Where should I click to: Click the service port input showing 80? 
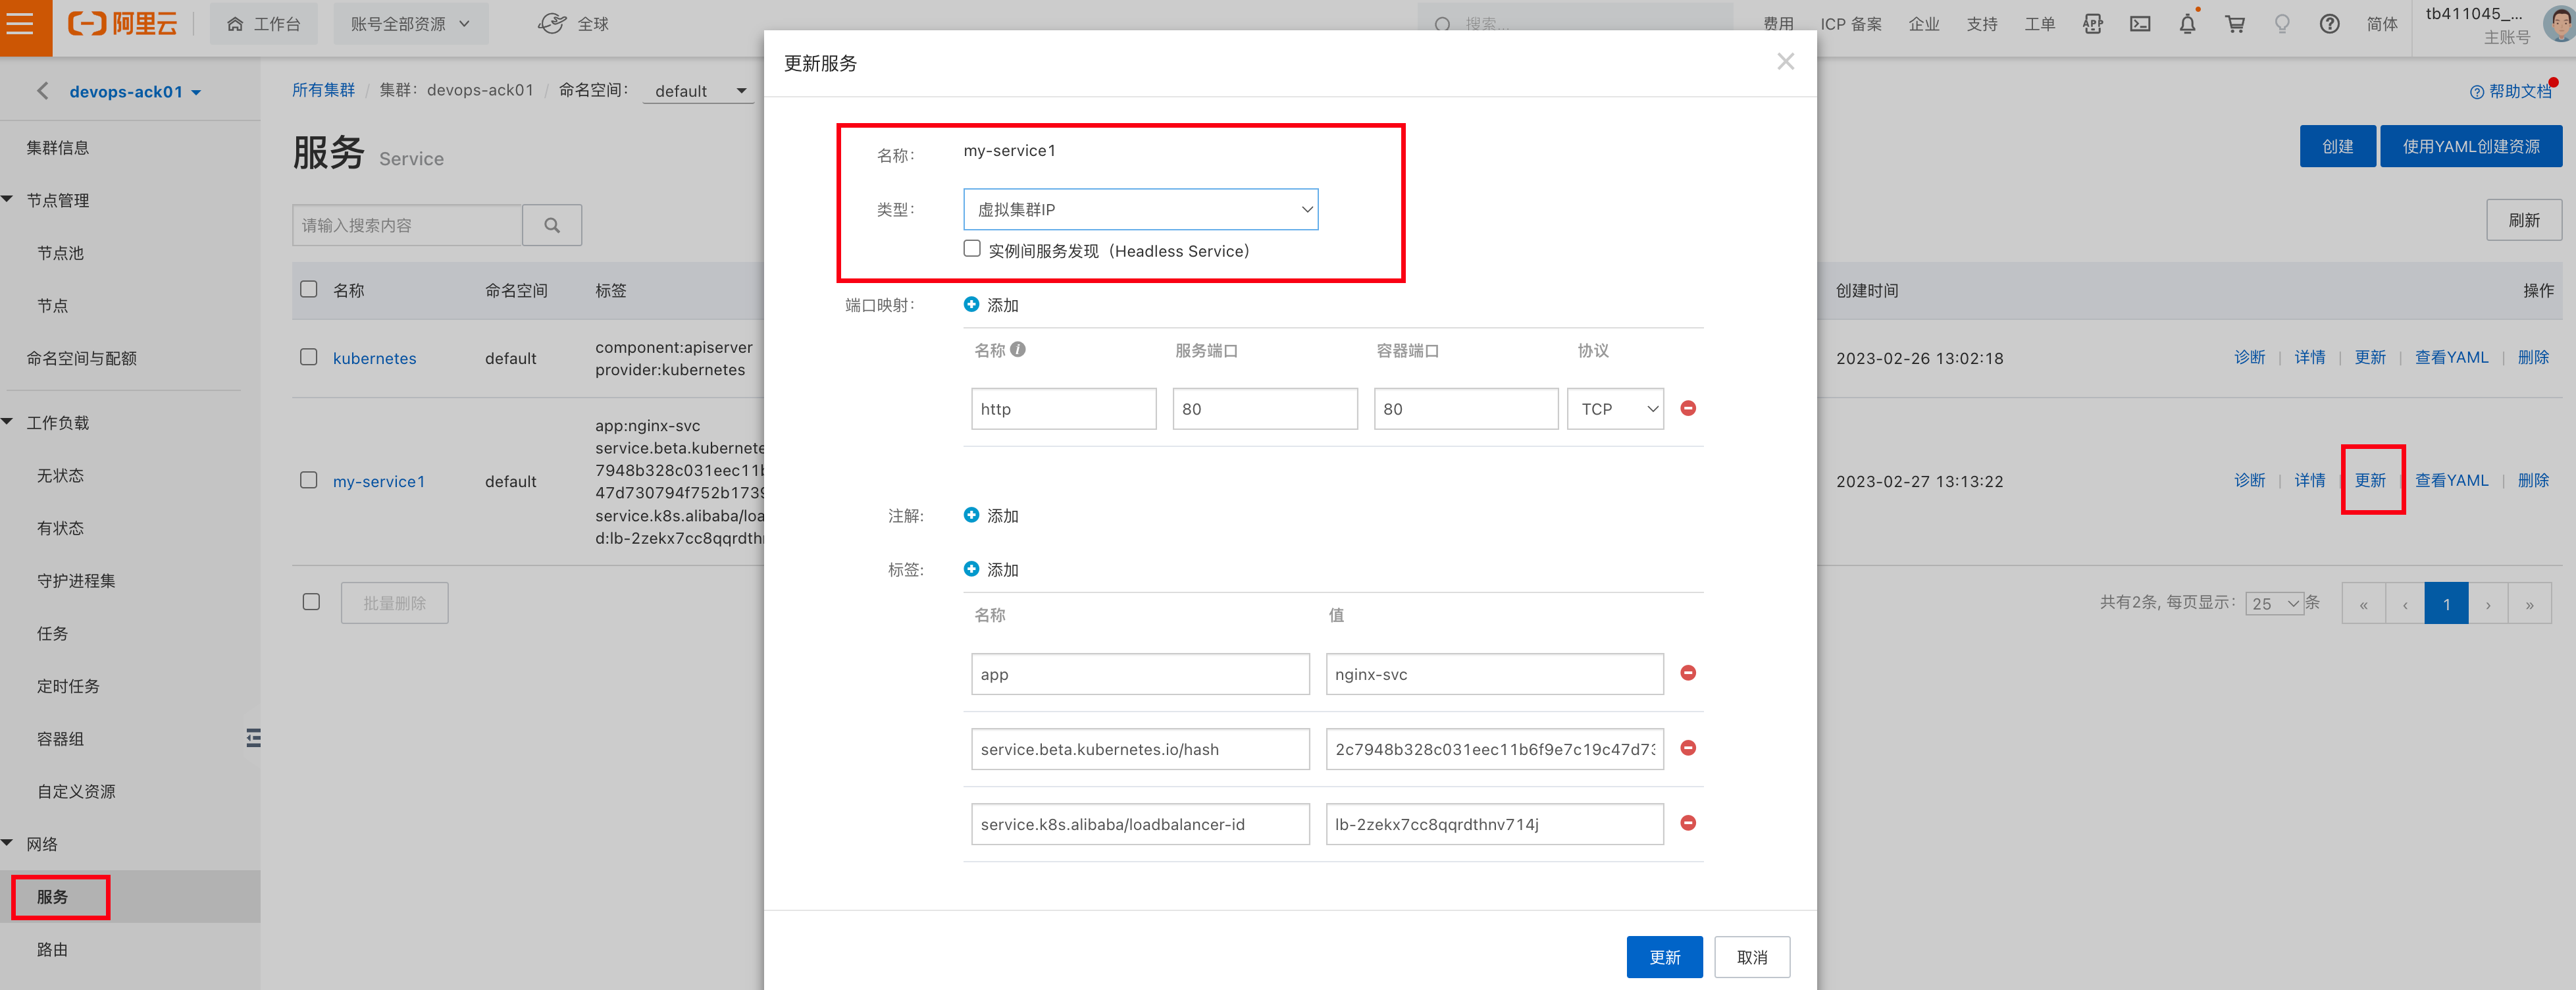point(1264,409)
